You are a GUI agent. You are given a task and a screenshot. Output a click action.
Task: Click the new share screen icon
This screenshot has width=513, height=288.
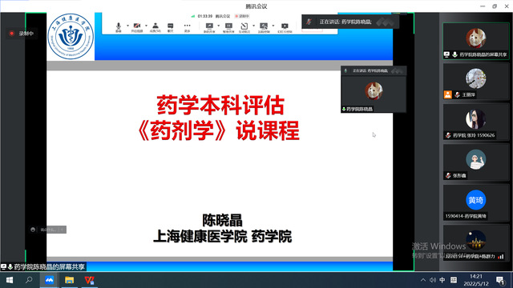tap(209, 27)
